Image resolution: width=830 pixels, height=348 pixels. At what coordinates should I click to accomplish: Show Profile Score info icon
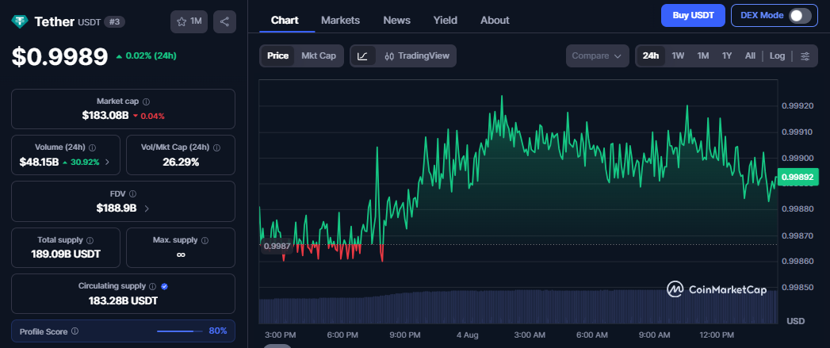pyautogui.click(x=75, y=331)
